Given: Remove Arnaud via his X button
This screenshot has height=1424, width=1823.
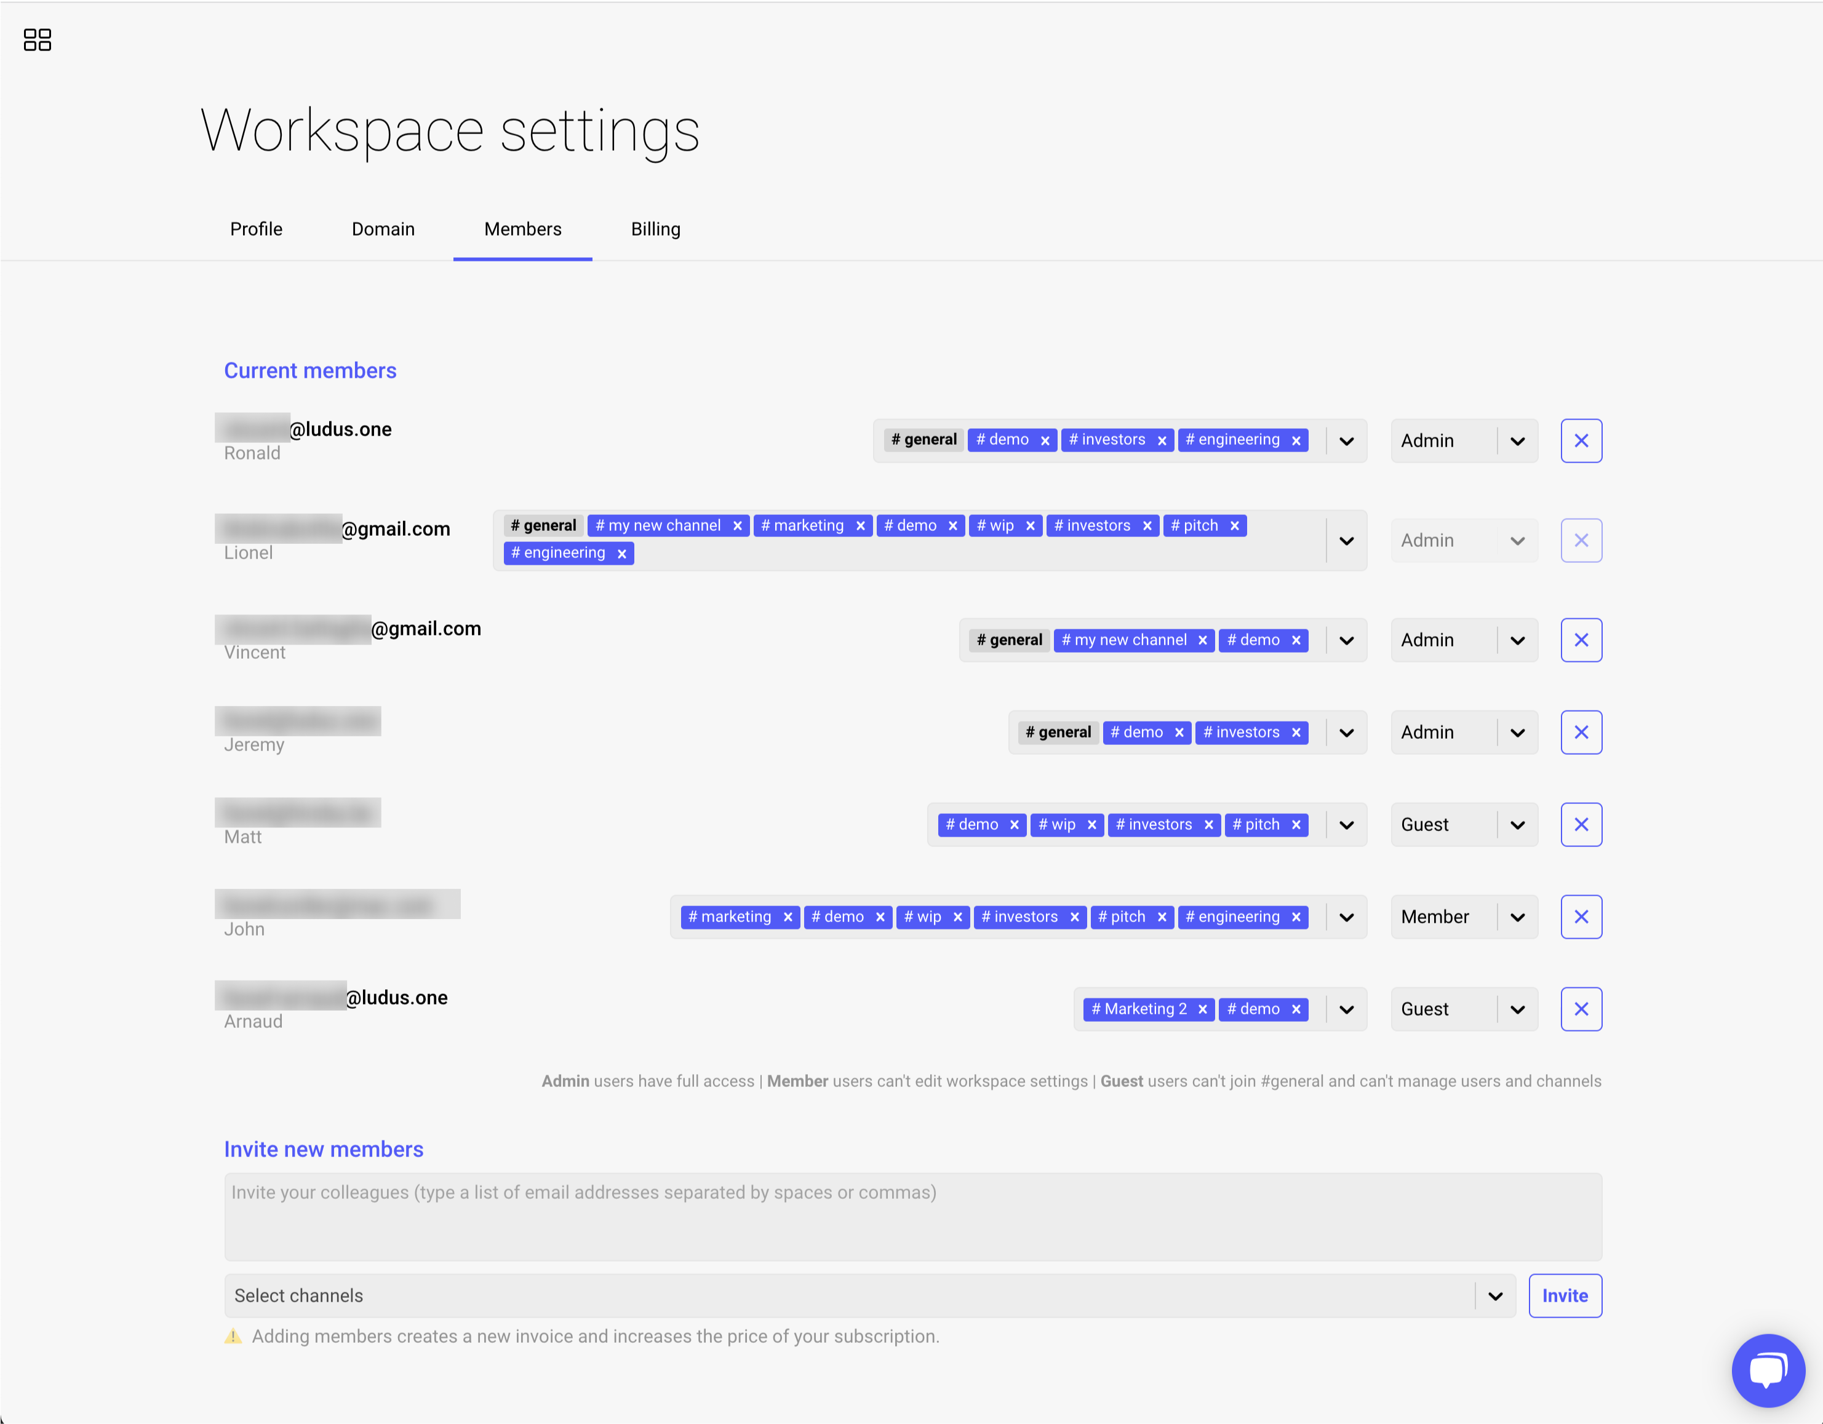Looking at the screenshot, I should pos(1580,1009).
